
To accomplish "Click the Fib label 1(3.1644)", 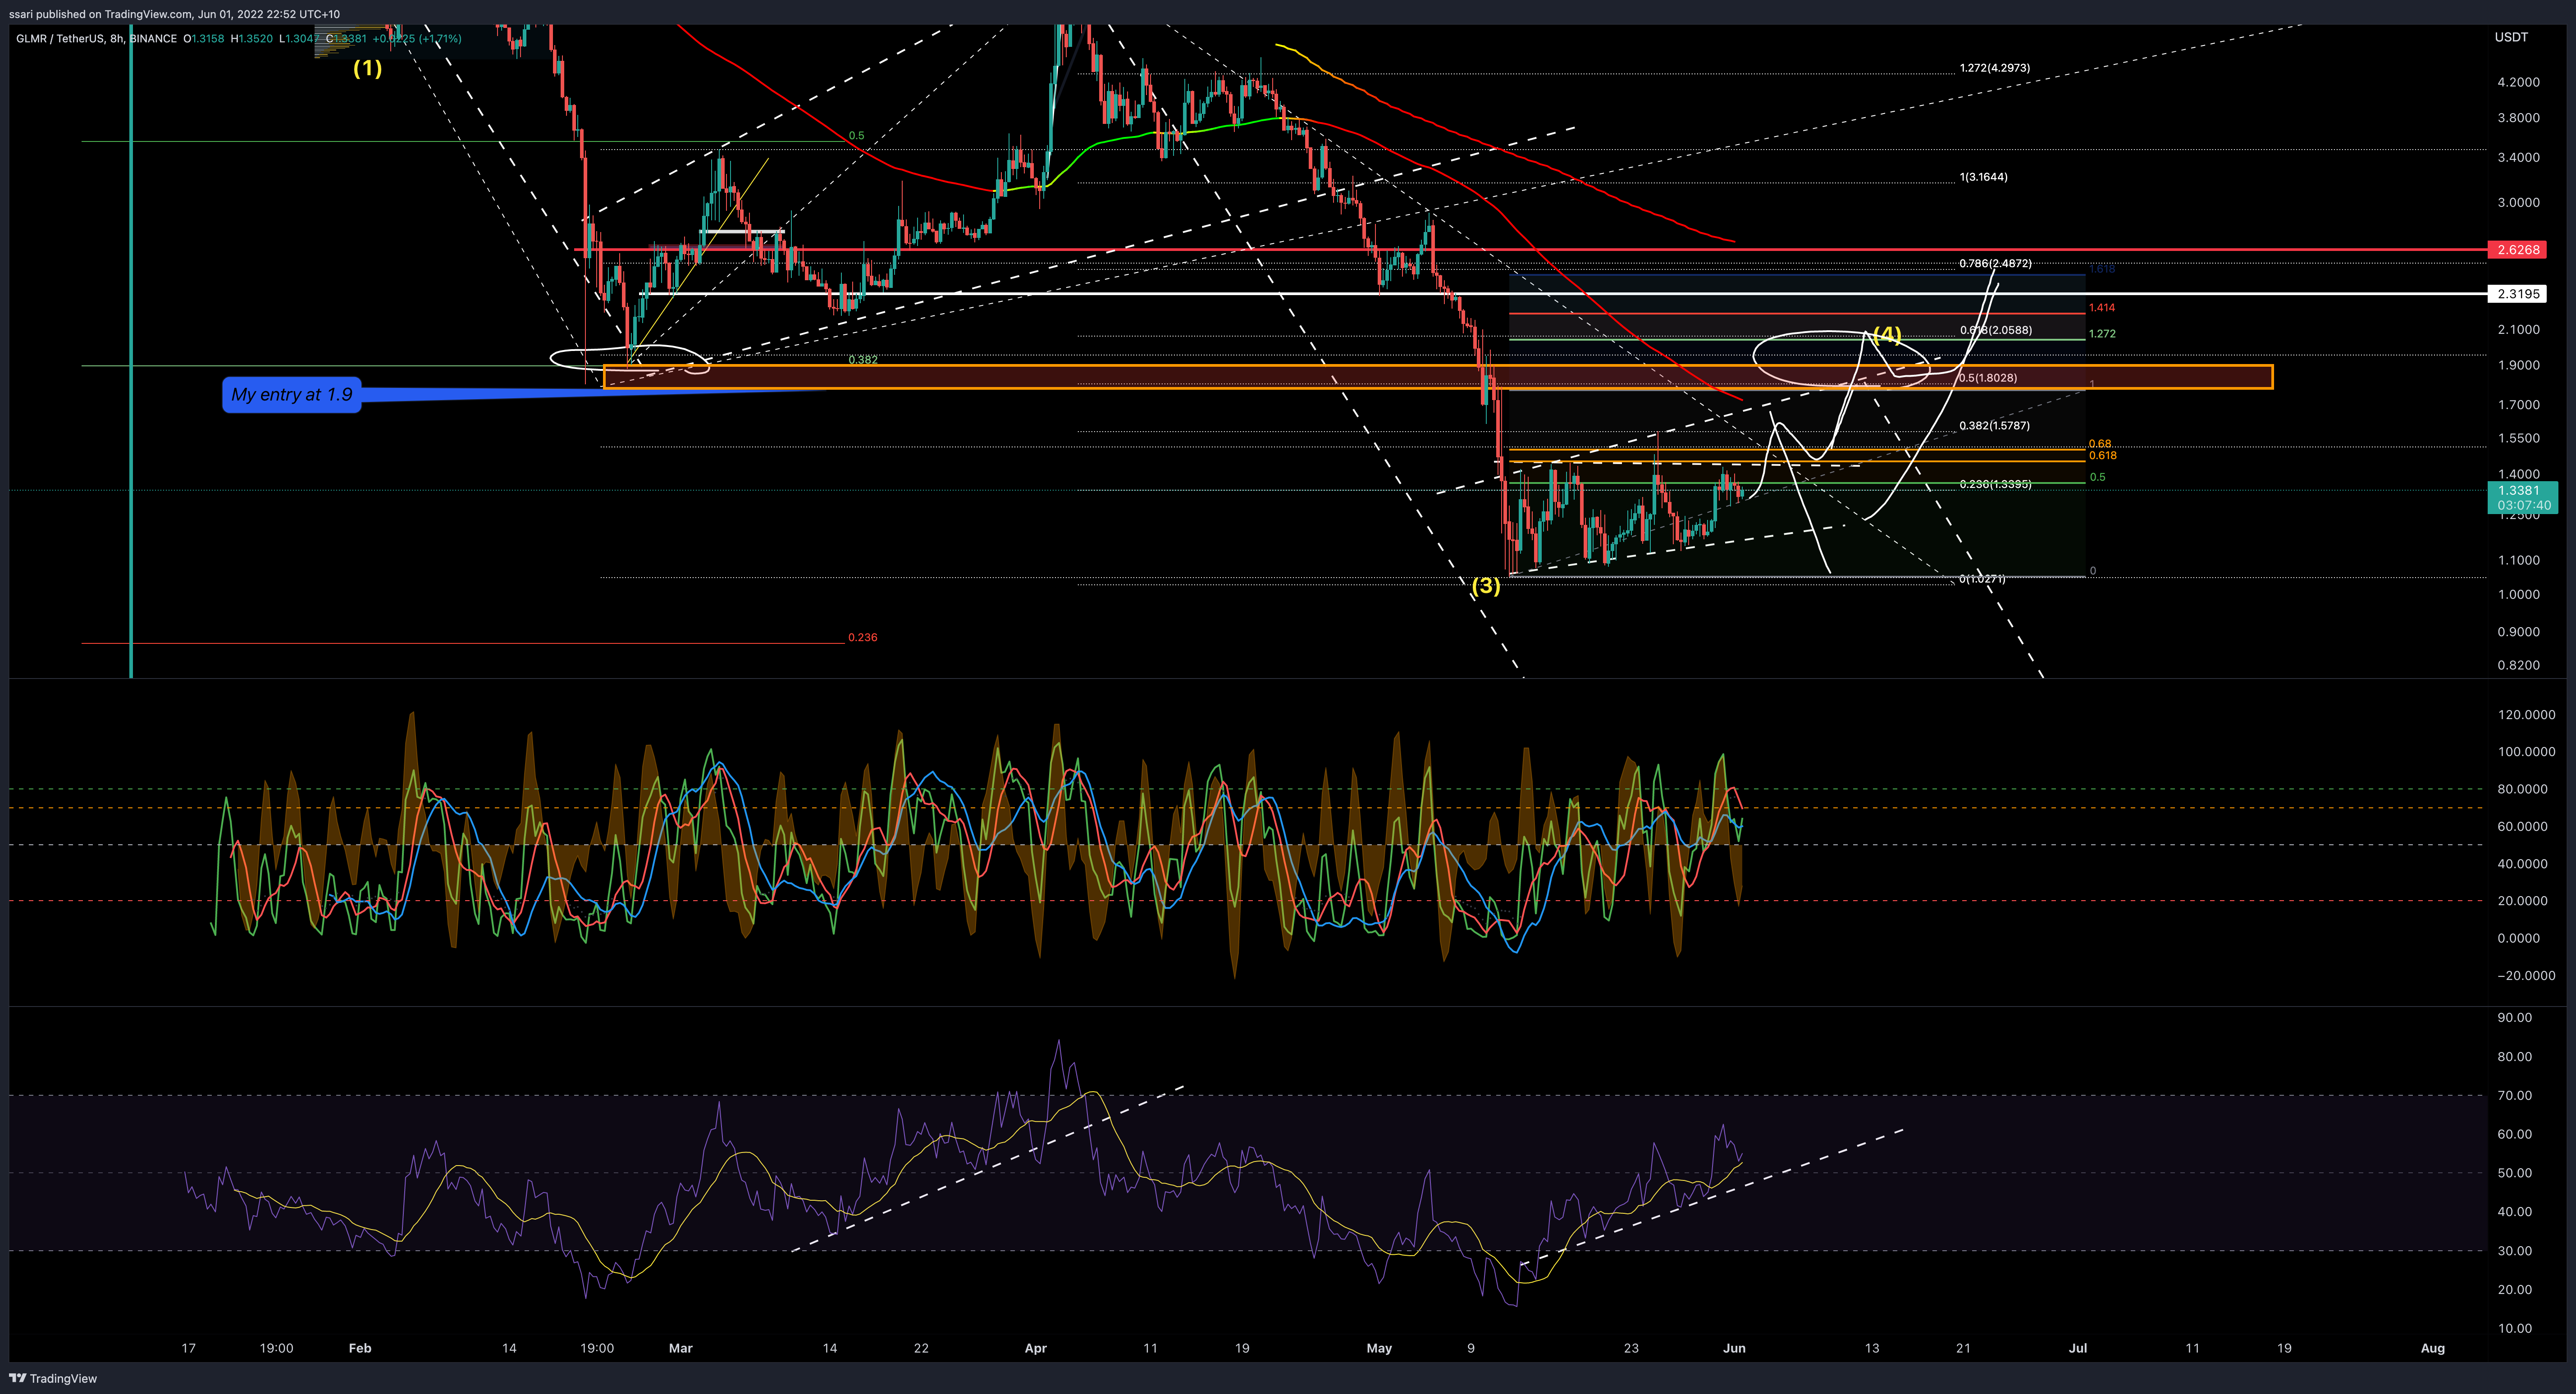I will click(x=1983, y=177).
